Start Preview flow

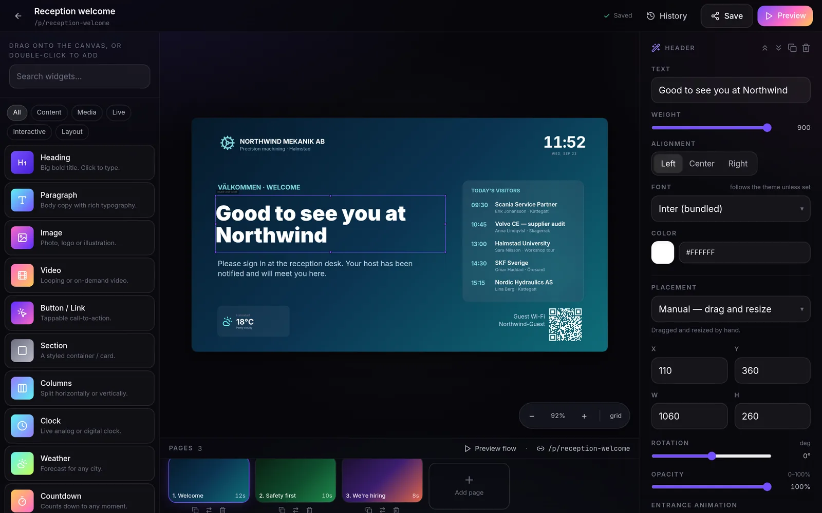(x=490, y=448)
